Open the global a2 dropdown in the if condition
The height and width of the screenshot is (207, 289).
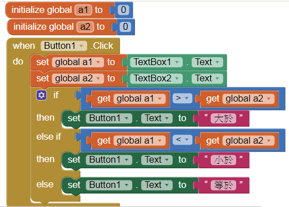249,99
